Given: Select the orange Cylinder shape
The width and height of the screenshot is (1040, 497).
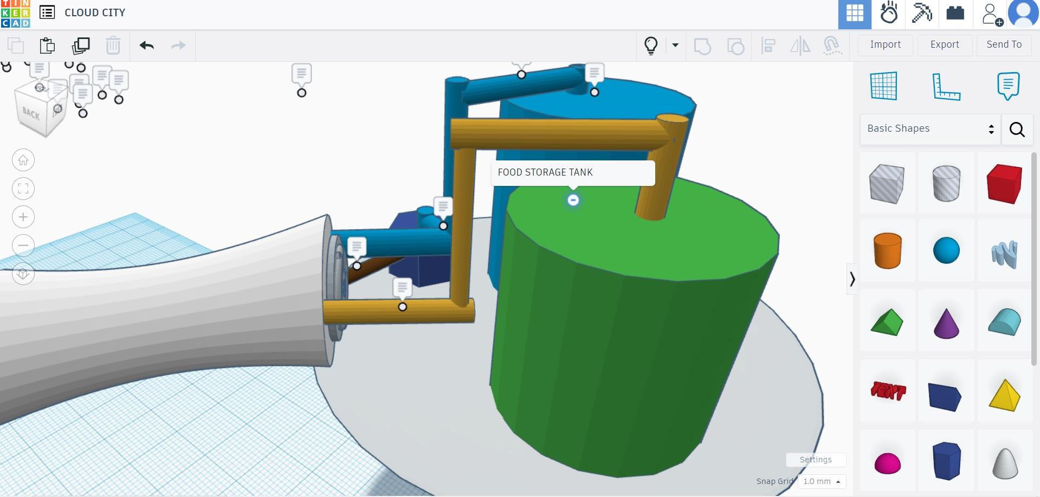Looking at the screenshot, I should tap(887, 251).
